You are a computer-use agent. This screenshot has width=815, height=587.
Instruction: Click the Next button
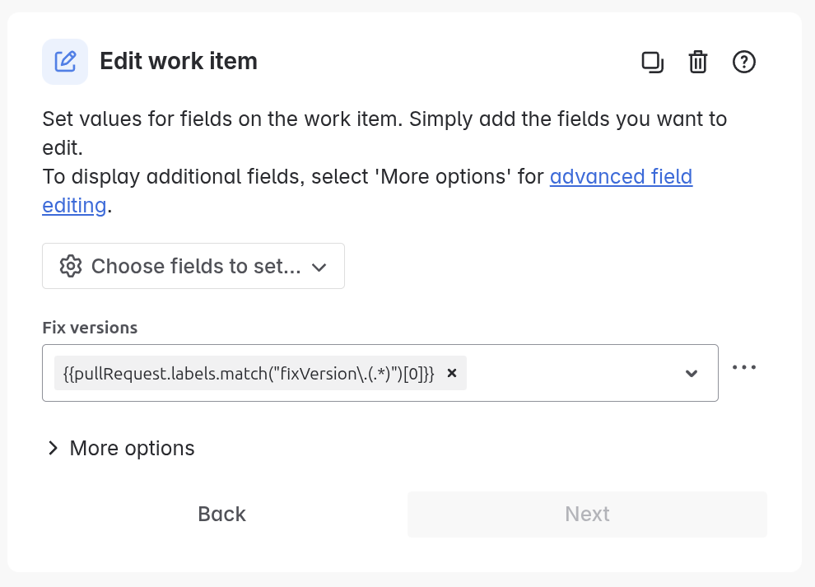587,515
